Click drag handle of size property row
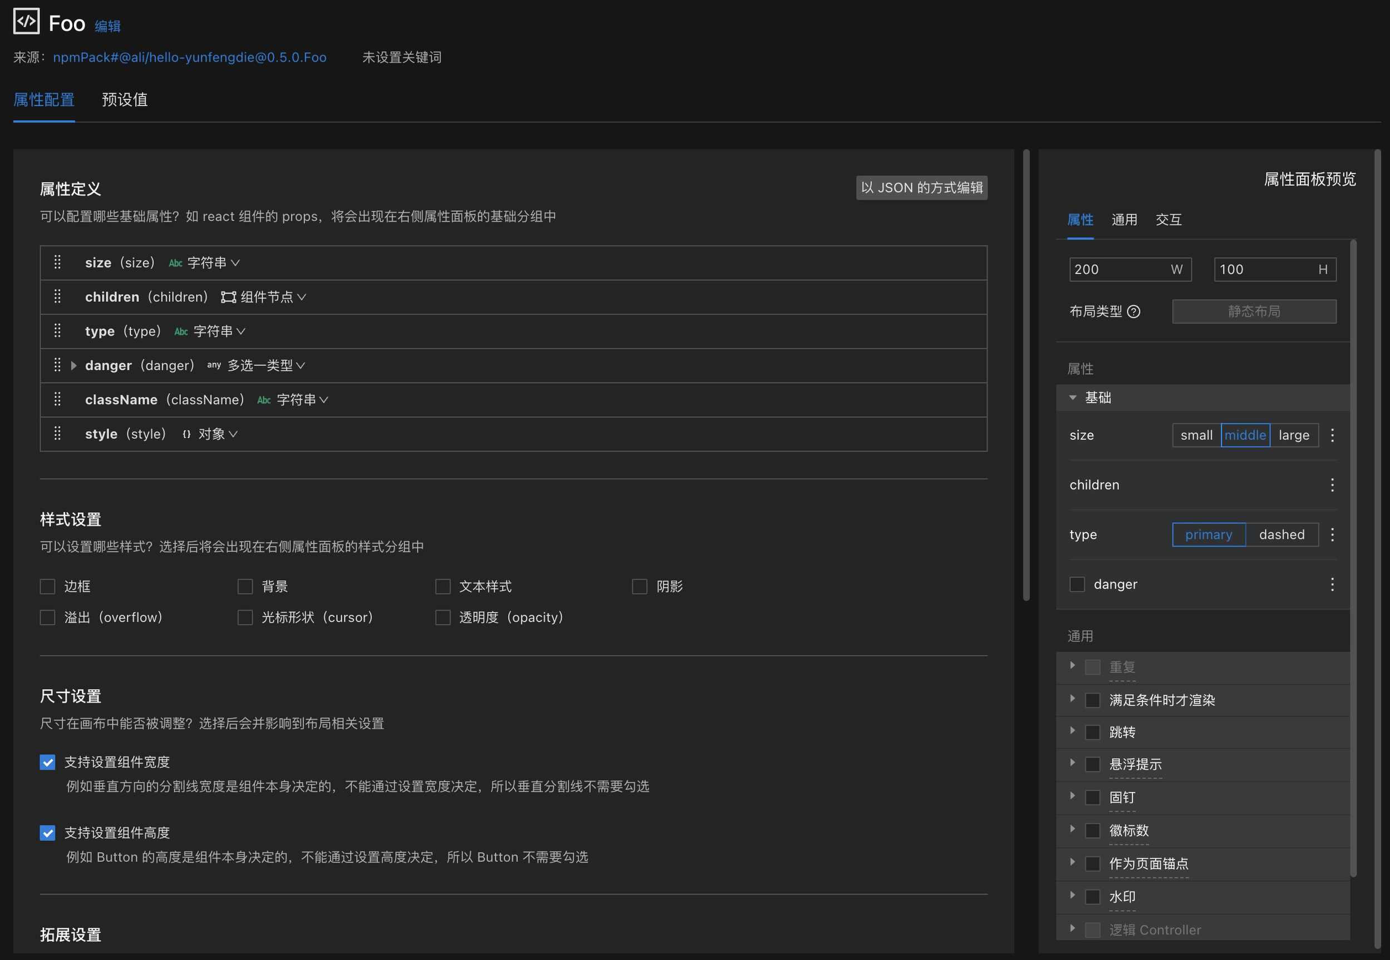The height and width of the screenshot is (960, 1390). [x=57, y=263]
